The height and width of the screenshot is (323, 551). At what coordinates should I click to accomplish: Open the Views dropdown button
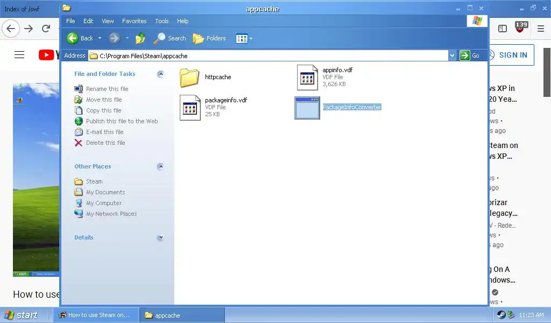[x=244, y=38]
